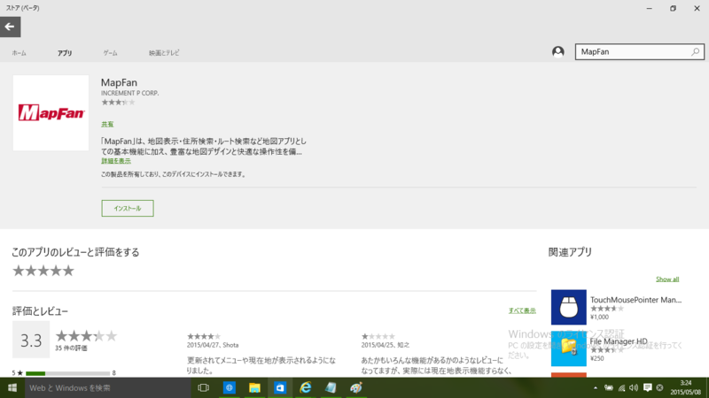The image size is (709, 398).
Task: Click the 5-star rating bar
Action: (x=68, y=373)
